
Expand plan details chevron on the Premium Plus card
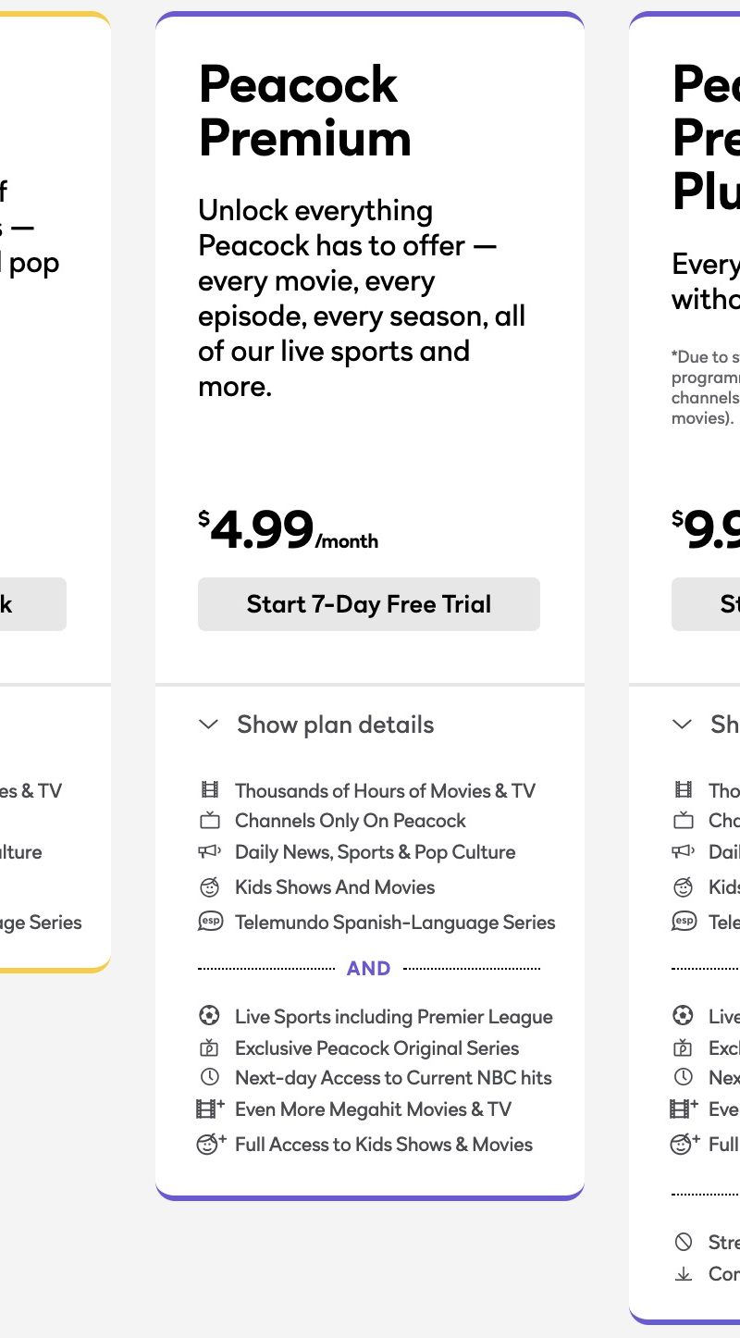pos(683,725)
